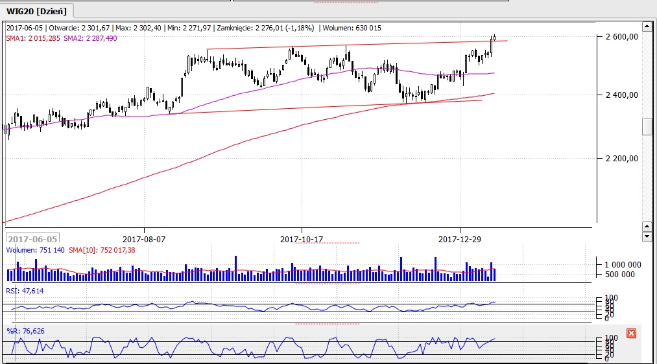Click the lower up arrow of the chart scrollbar
This screenshot has width=657, height=364.
(647, 226)
